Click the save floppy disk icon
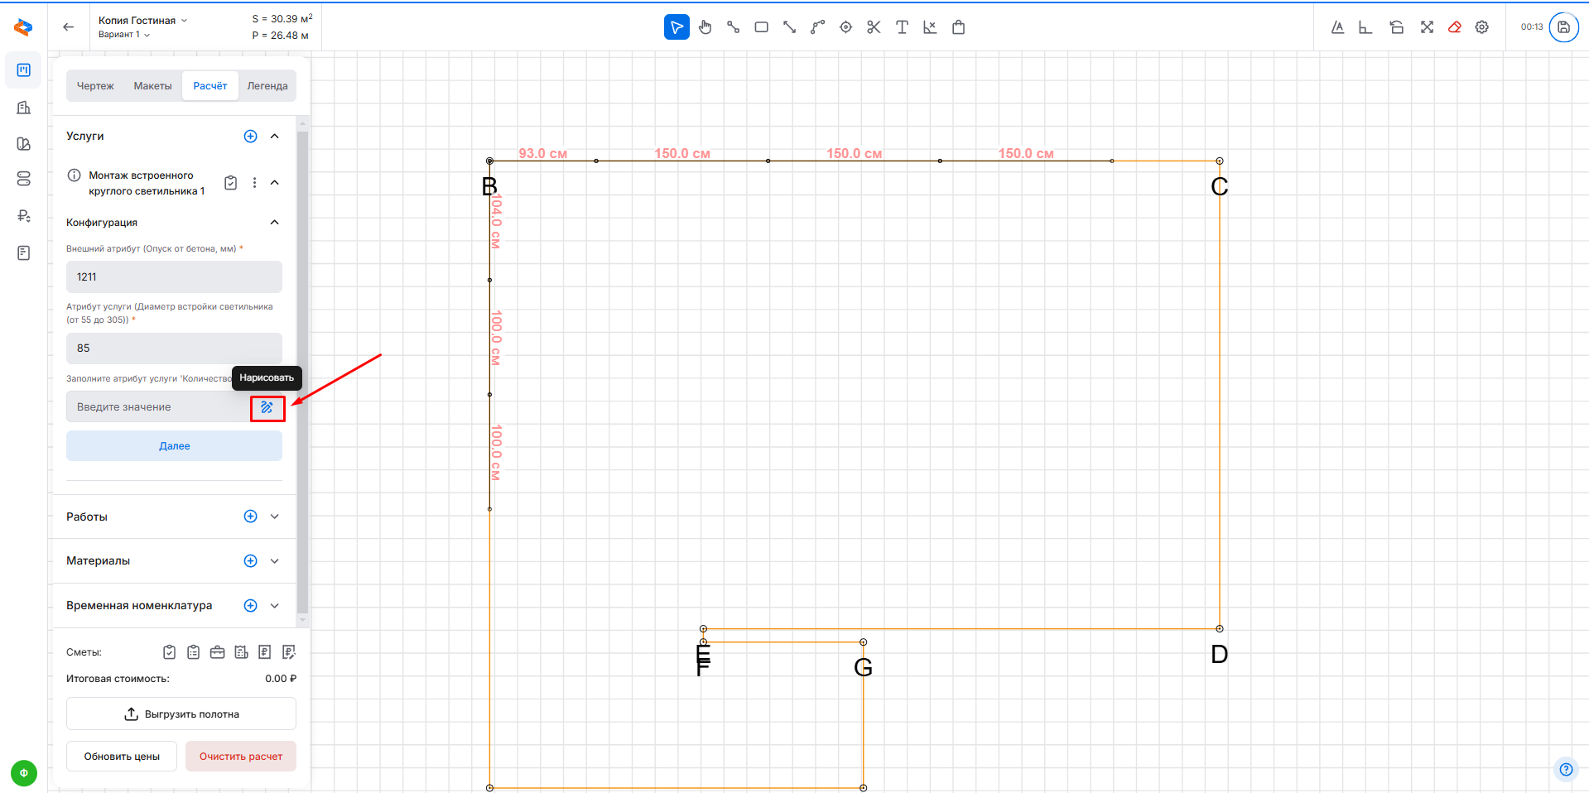Viewport: 1589px width, 793px height. pyautogui.click(x=1563, y=27)
